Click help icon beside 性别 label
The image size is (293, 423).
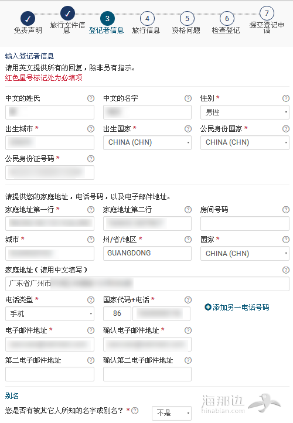[x=286, y=98]
